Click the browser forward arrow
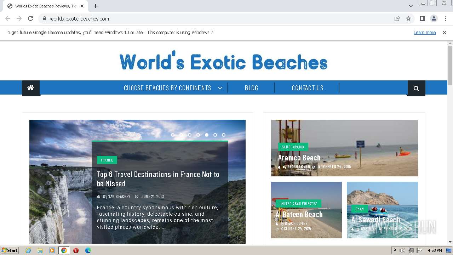Viewport: 453px width, 255px height. (x=19, y=18)
